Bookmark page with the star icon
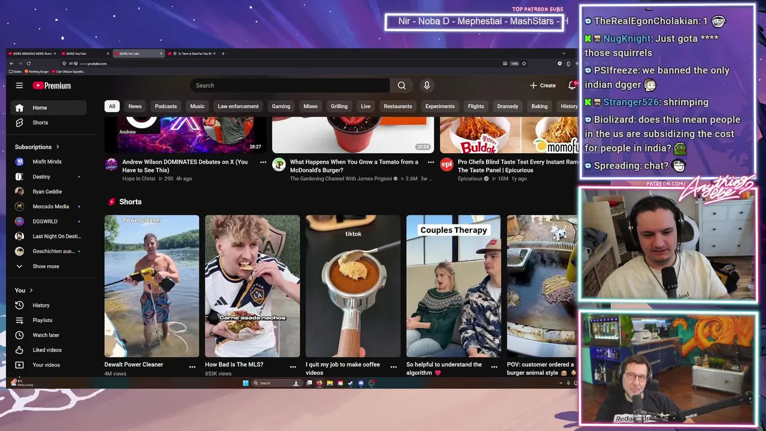This screenshot has height=431, width=766. 524,63
